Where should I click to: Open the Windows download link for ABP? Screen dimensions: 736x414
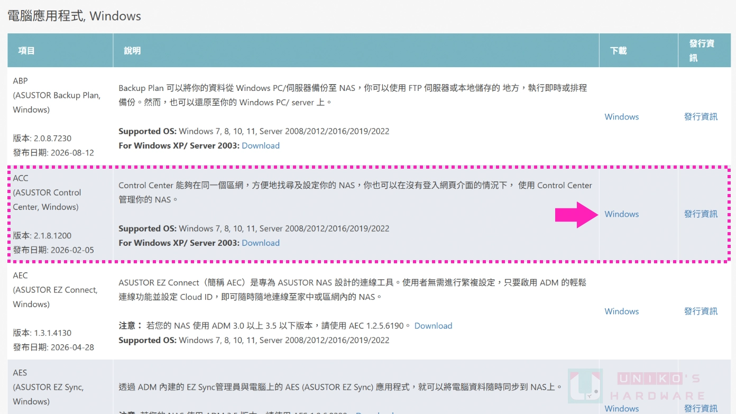(x=621, y=117)
